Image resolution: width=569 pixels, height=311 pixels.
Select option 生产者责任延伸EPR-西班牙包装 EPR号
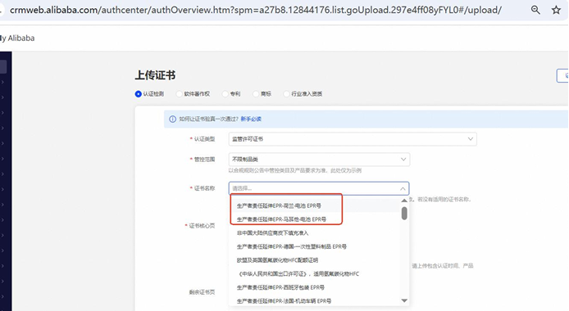[280, 287]
